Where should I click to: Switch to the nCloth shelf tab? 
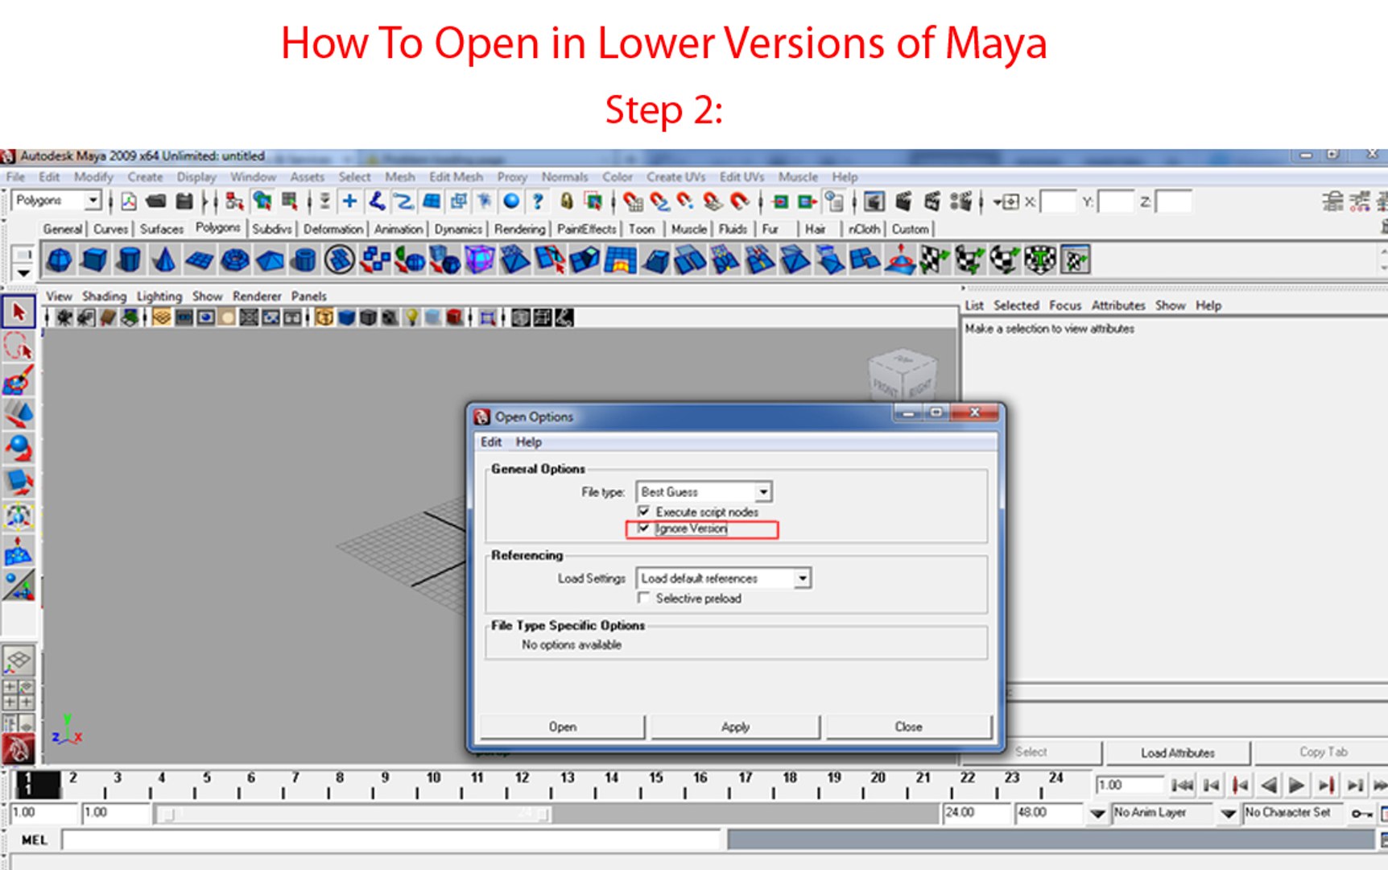[x=864, y=229]
